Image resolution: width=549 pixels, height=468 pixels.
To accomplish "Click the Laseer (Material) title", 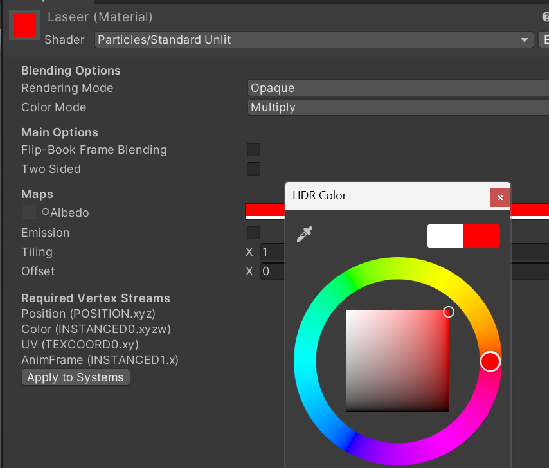I will (100, 17).
